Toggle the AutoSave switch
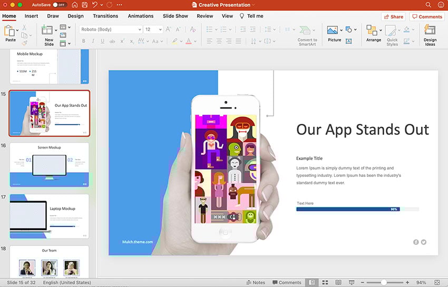The image size is (448, 287). [60, 5]
